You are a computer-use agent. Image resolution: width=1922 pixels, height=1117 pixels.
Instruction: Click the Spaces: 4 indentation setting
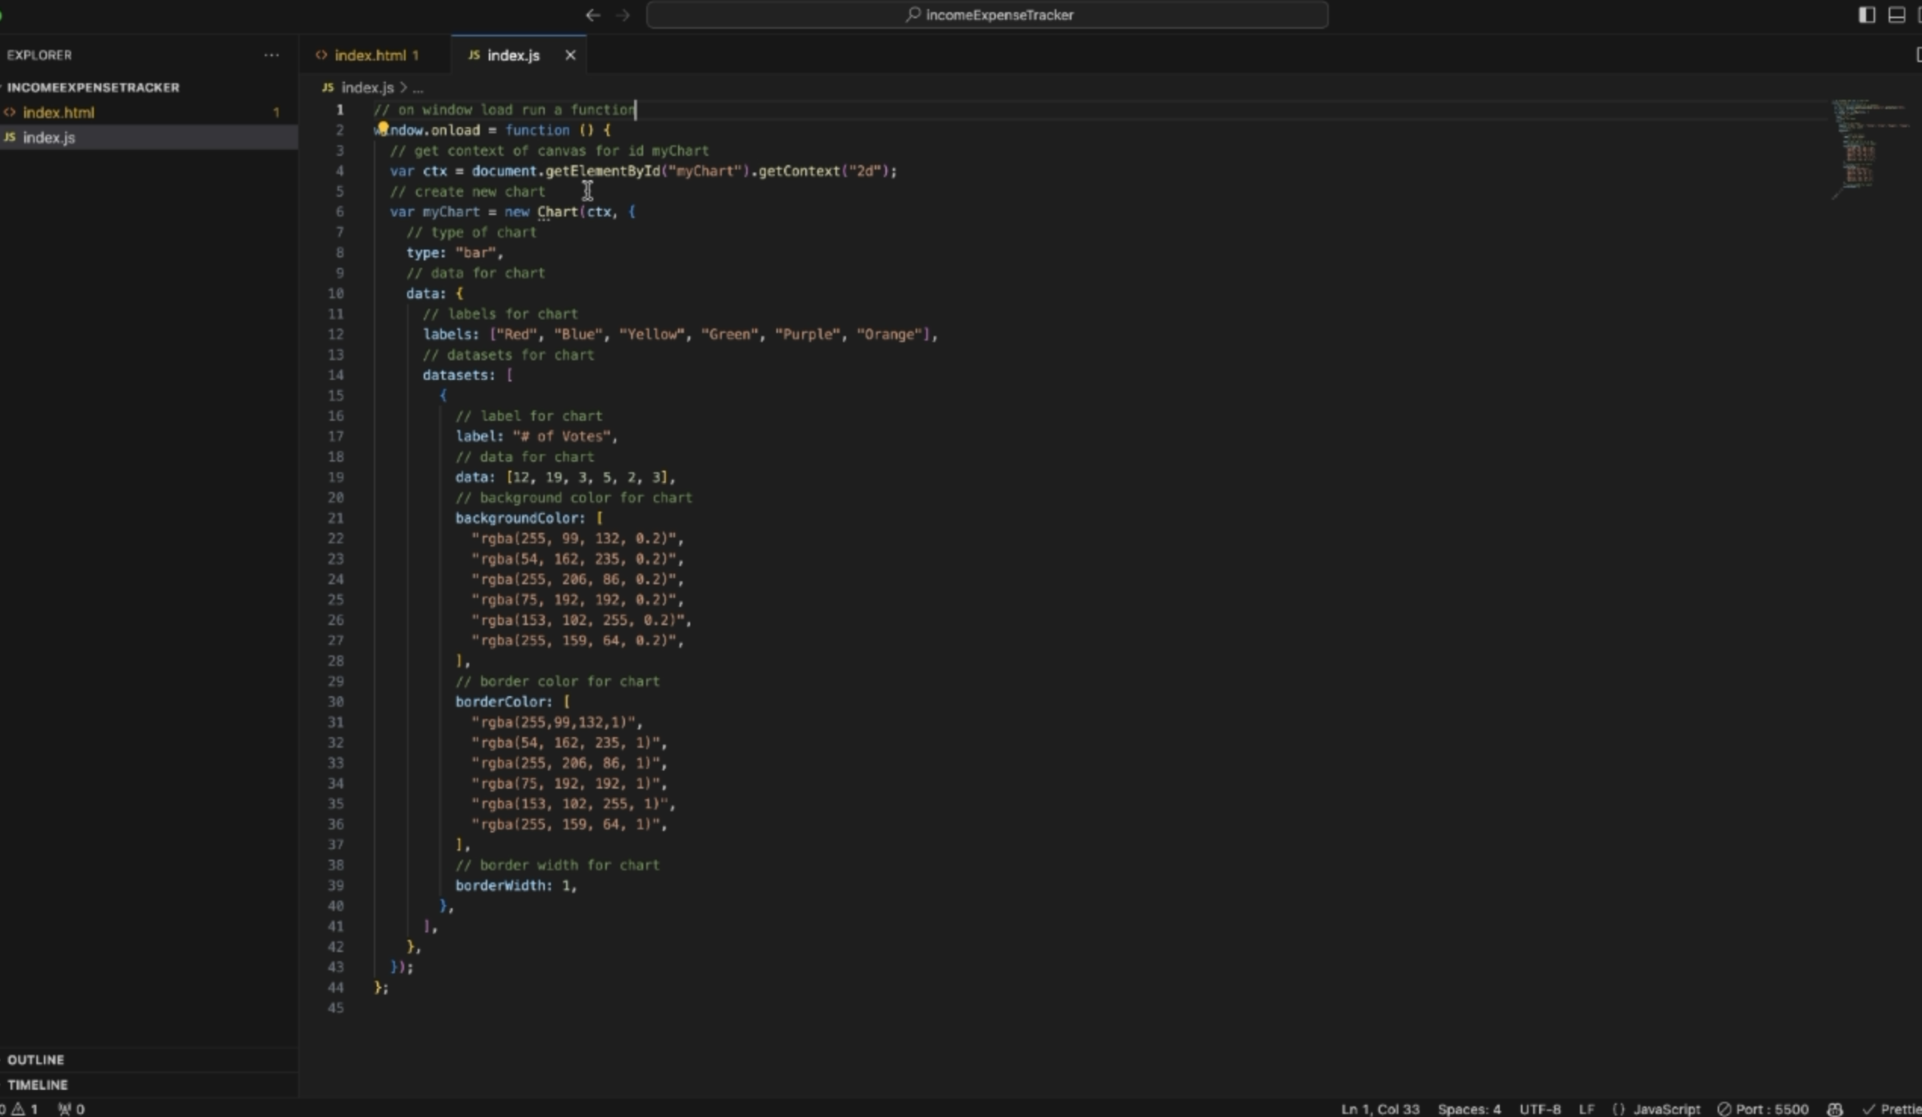(1468, 1109)
